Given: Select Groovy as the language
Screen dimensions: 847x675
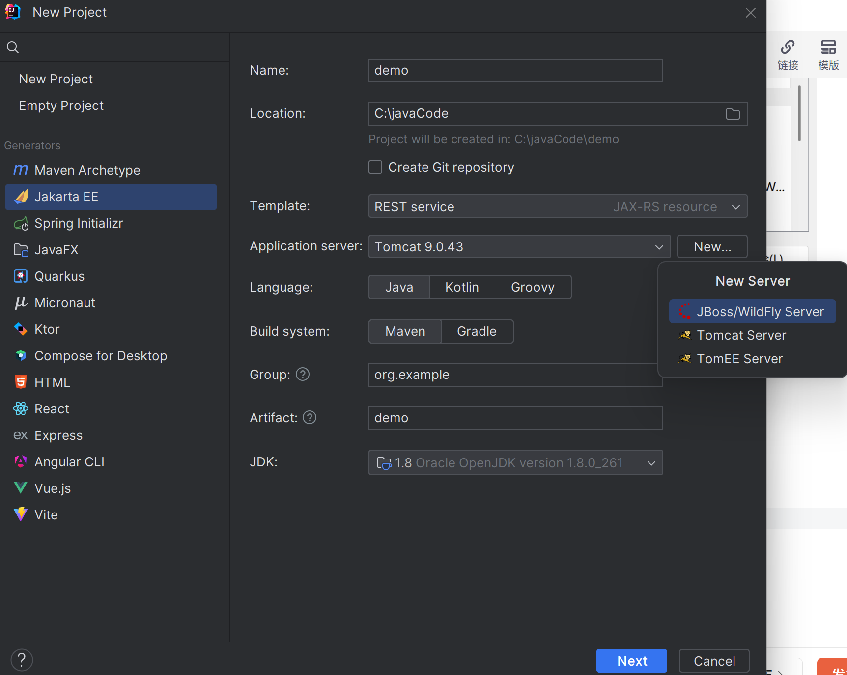Looking at the screenshot, I should coord(533,287).
